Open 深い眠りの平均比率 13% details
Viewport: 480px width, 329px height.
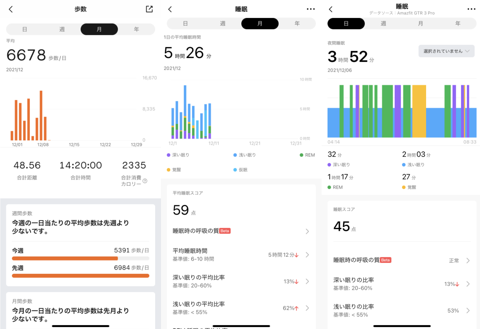pyautogui.click(x=241, y=281)
